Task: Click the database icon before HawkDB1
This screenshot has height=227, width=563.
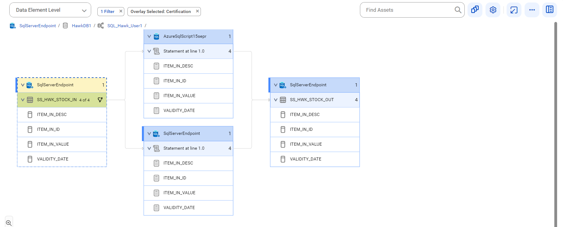Action: (65, 26)
